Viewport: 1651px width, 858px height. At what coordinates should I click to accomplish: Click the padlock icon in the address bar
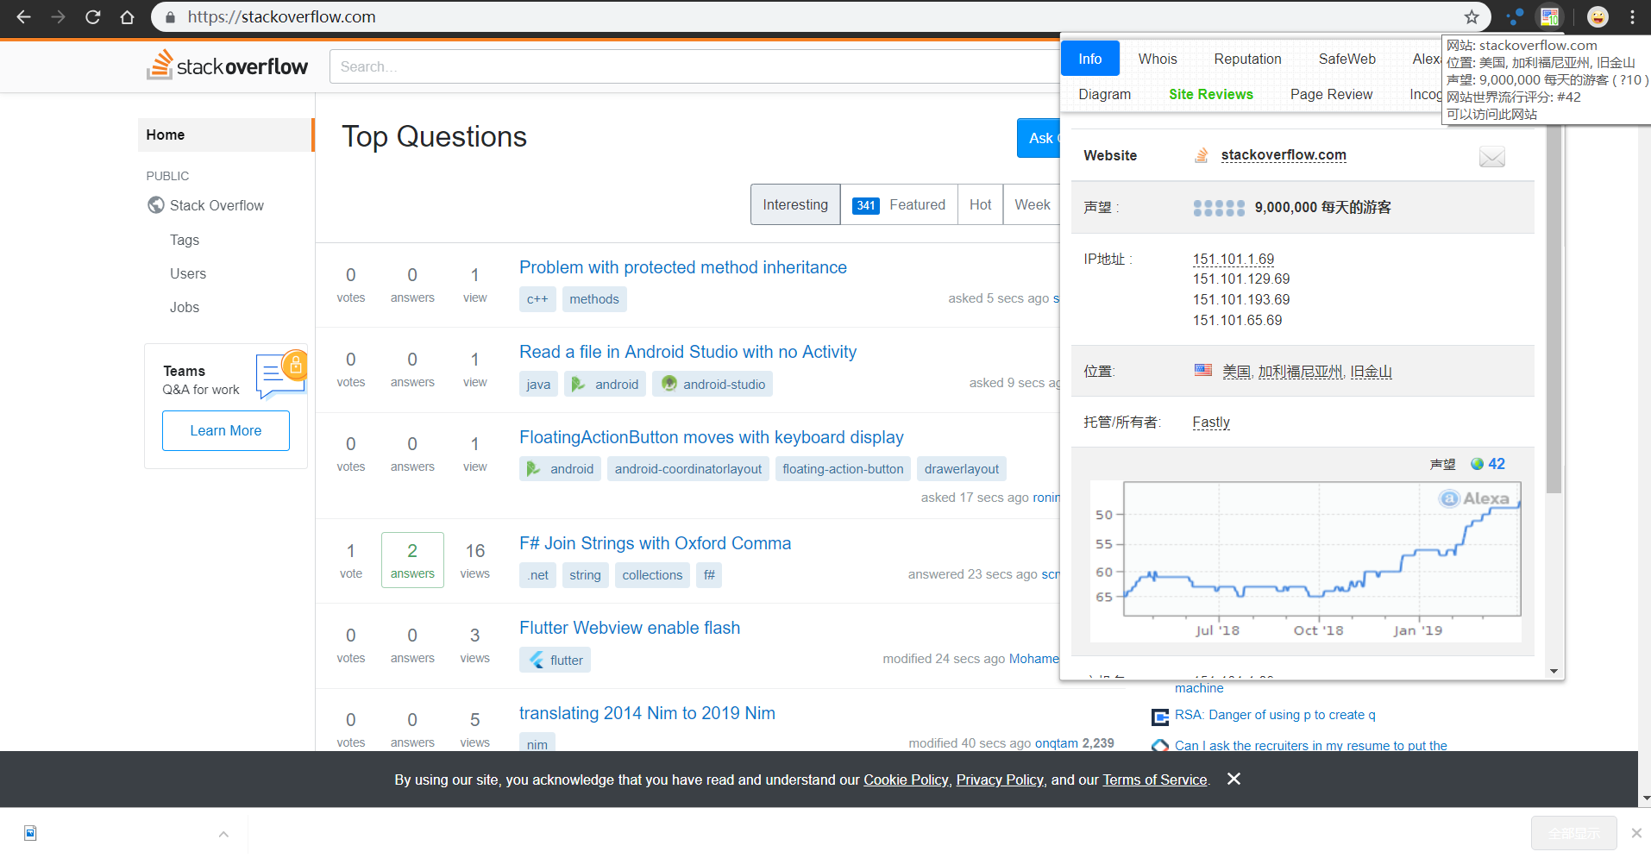click(170, 17)
